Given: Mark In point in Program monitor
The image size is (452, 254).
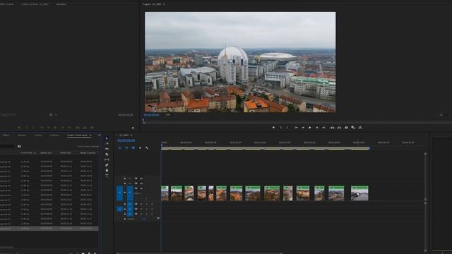Looking at the screenshot, I should click(x=281, y=128).
